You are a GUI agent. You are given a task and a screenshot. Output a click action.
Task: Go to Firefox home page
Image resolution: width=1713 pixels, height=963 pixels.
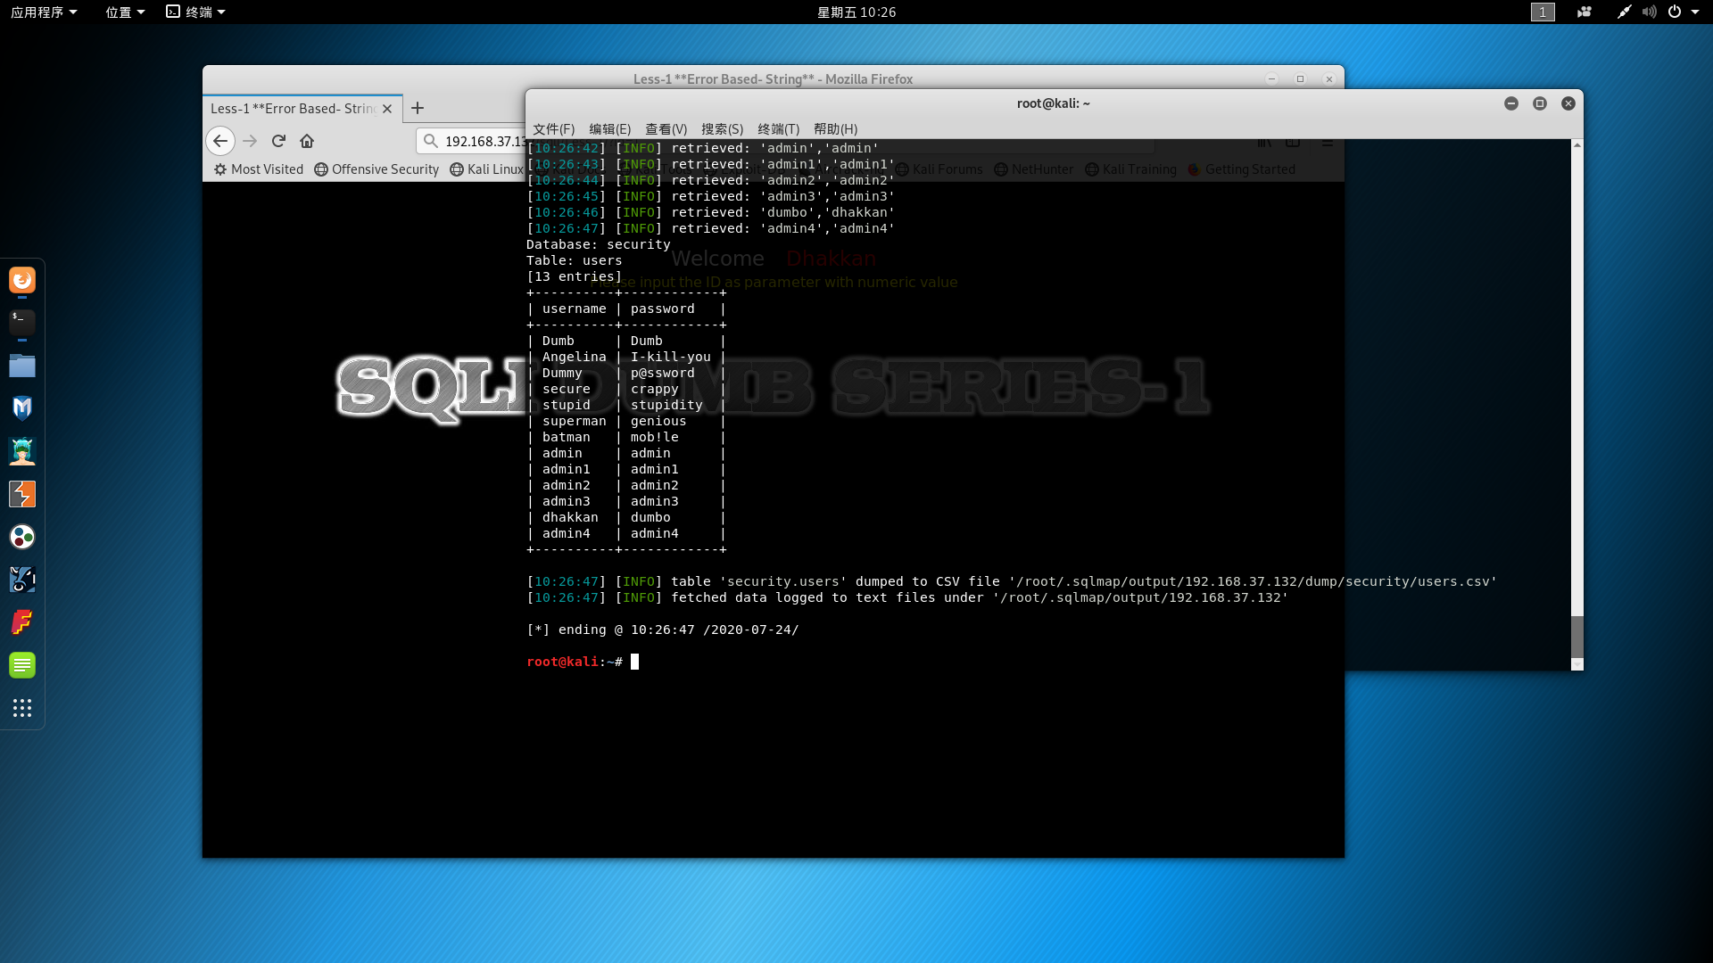coord(307,141)
